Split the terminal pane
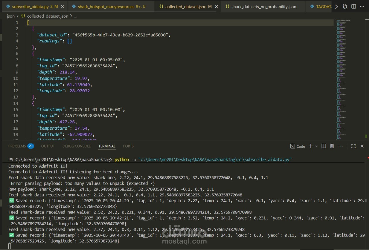 [324, 146]
